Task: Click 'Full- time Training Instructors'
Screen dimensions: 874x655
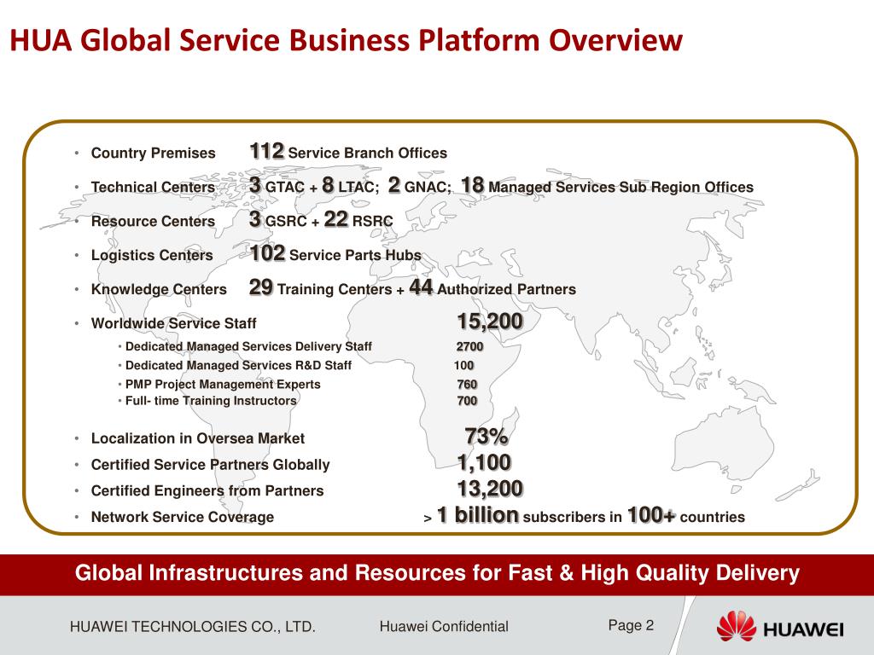Action: (211, 401)
